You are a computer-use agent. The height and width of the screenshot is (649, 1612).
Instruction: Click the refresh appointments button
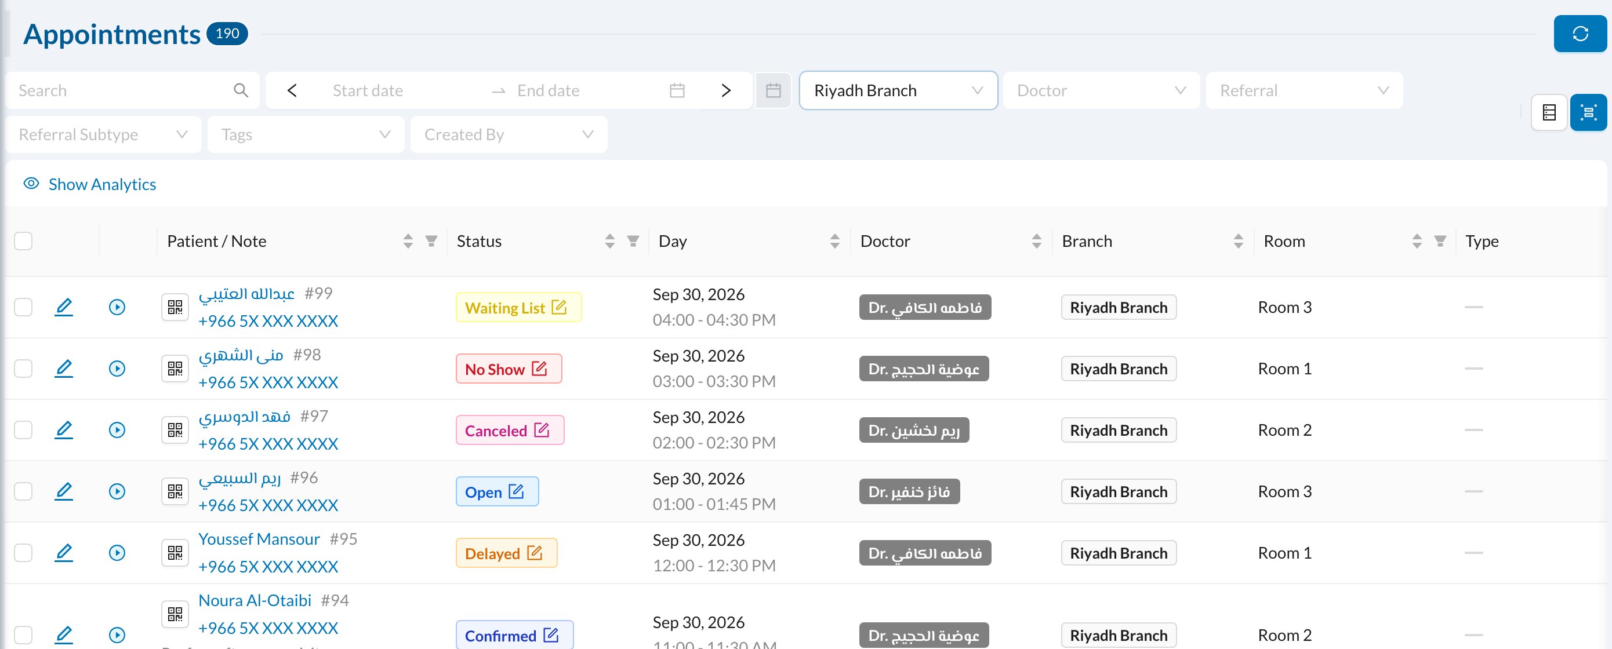(1580, 34)
